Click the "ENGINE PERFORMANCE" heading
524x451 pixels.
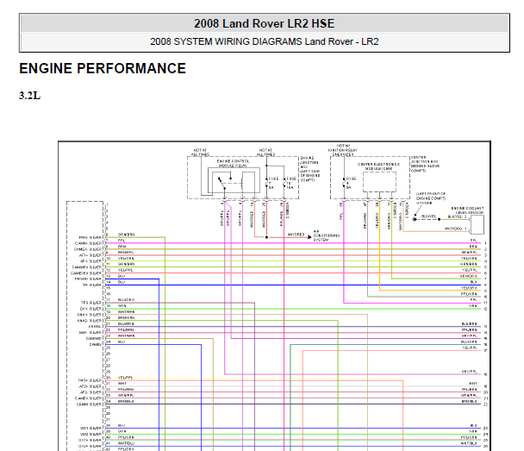coord(103,68)
